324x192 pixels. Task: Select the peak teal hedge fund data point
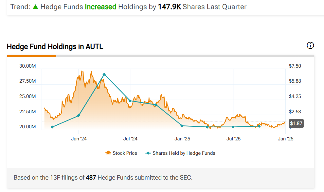(x=104, y=74)
